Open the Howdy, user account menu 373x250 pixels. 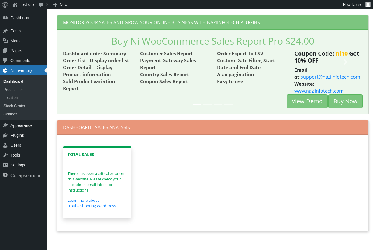pos(357,5)
